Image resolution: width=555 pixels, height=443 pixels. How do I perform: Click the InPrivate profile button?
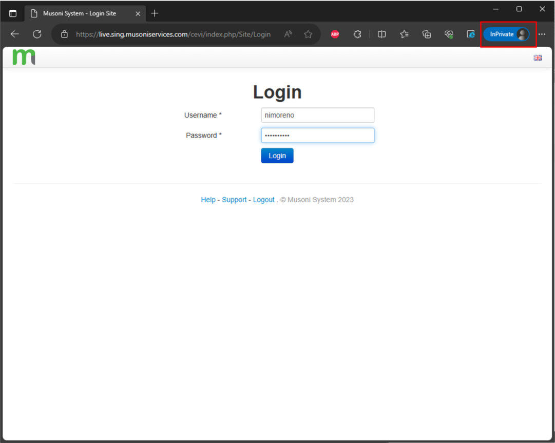click(507, 34)
